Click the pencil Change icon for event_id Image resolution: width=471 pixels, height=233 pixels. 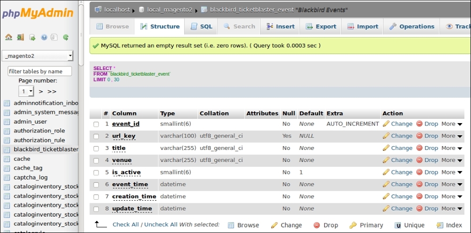pos(386,124)
